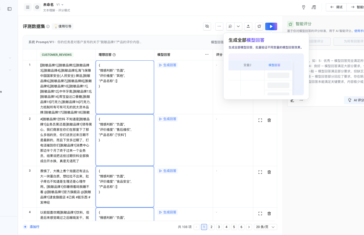Click the 智能评分 star icon

291,24
